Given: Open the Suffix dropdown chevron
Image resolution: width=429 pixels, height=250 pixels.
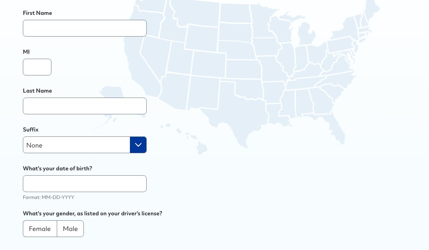Looking at the screenshot, I should (x=138, y=145).
